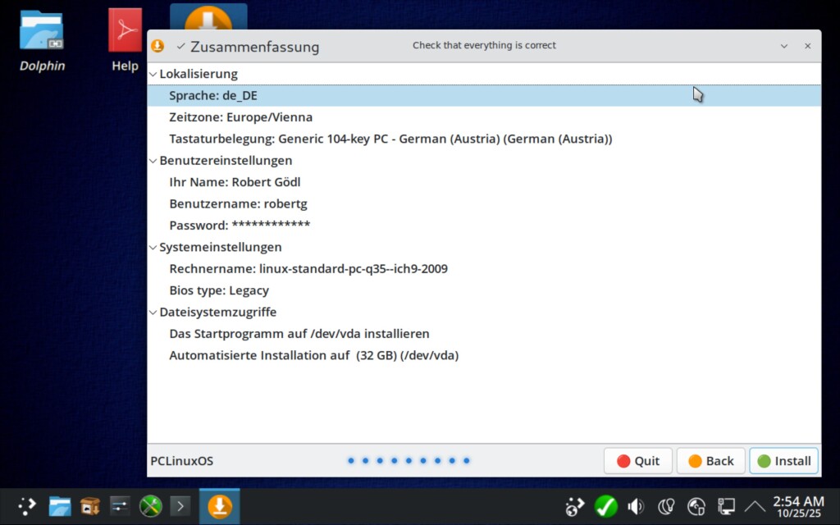Quit the installer
The height and width of the screenshot is (525, 840).
(637, 461)
